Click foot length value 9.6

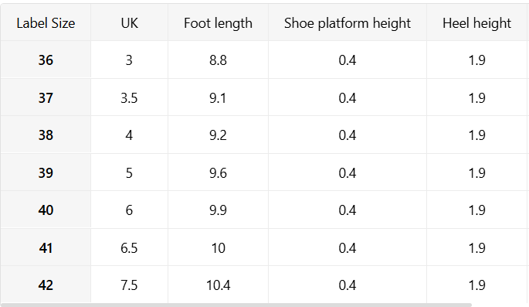[x=218, y=172]
